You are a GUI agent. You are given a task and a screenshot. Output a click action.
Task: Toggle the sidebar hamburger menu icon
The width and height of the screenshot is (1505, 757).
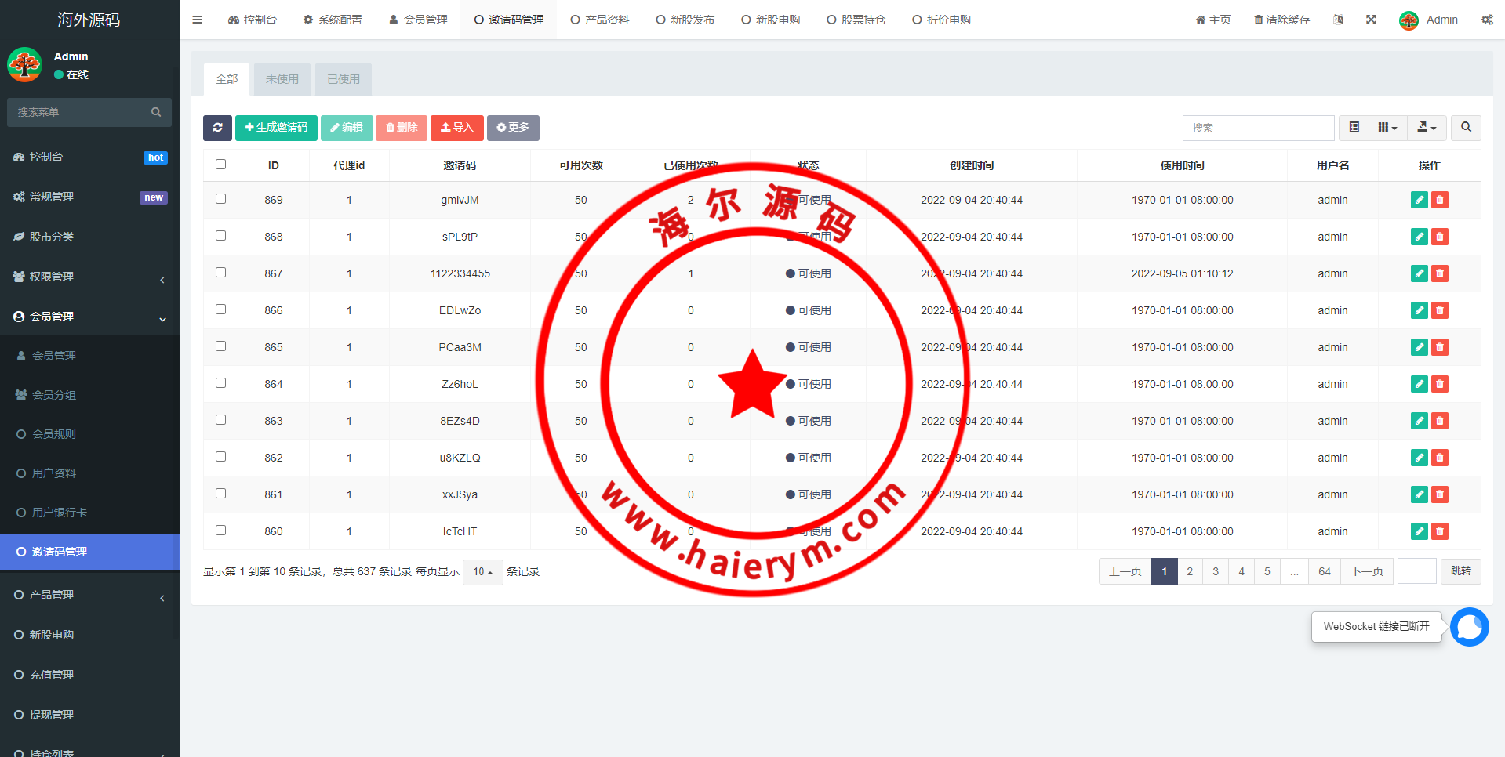coord(197,20)
